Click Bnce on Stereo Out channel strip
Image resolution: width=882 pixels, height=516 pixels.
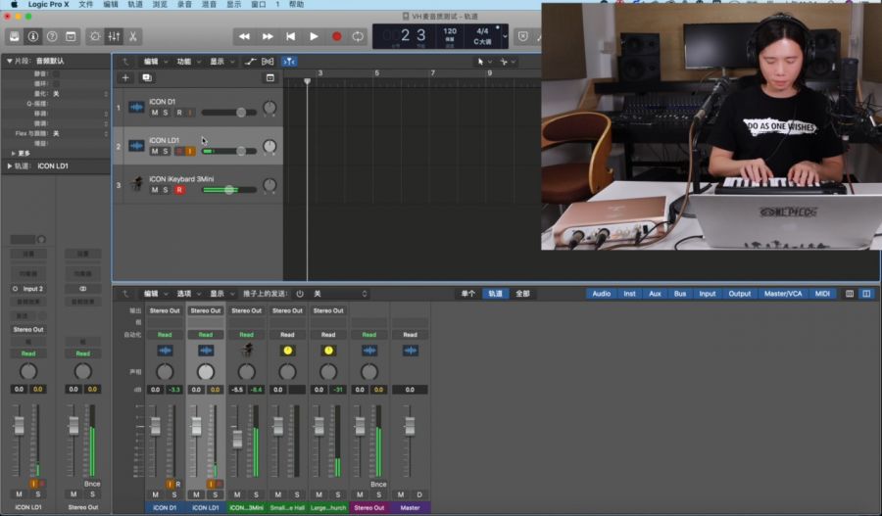pyautogui.click(x=377, y=484)
